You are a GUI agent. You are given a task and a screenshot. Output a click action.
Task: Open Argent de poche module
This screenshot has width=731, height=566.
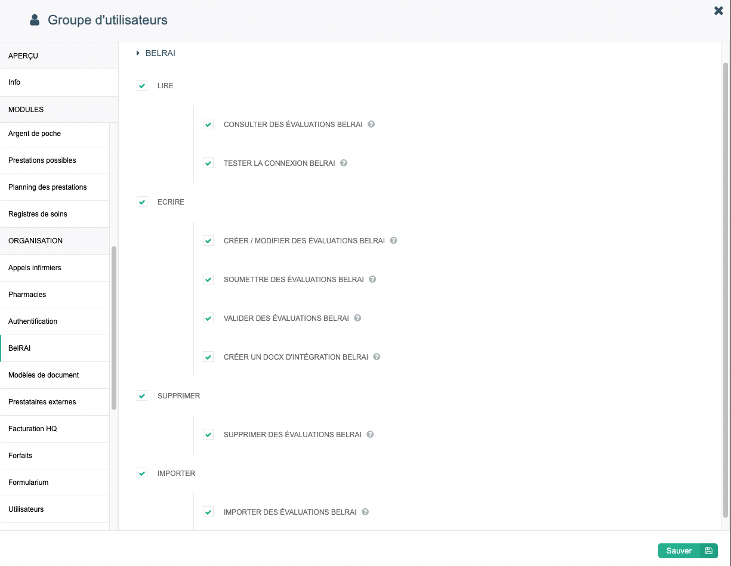[55, 134]
